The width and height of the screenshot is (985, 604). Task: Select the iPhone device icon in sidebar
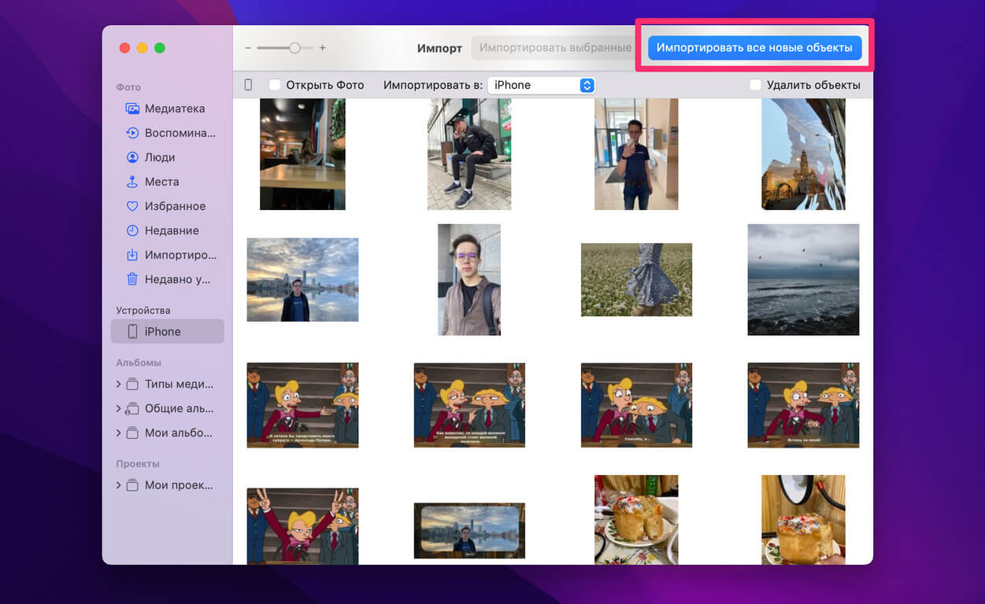pos(132,332)
